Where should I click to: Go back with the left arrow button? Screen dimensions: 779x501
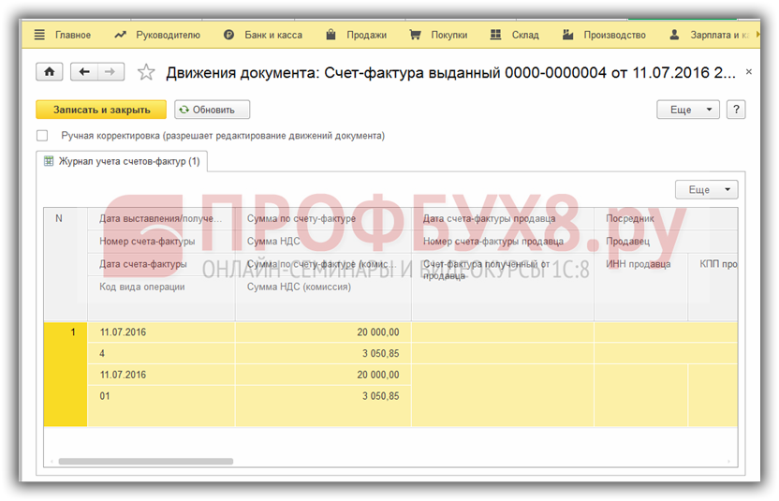(x=85, y=72)
